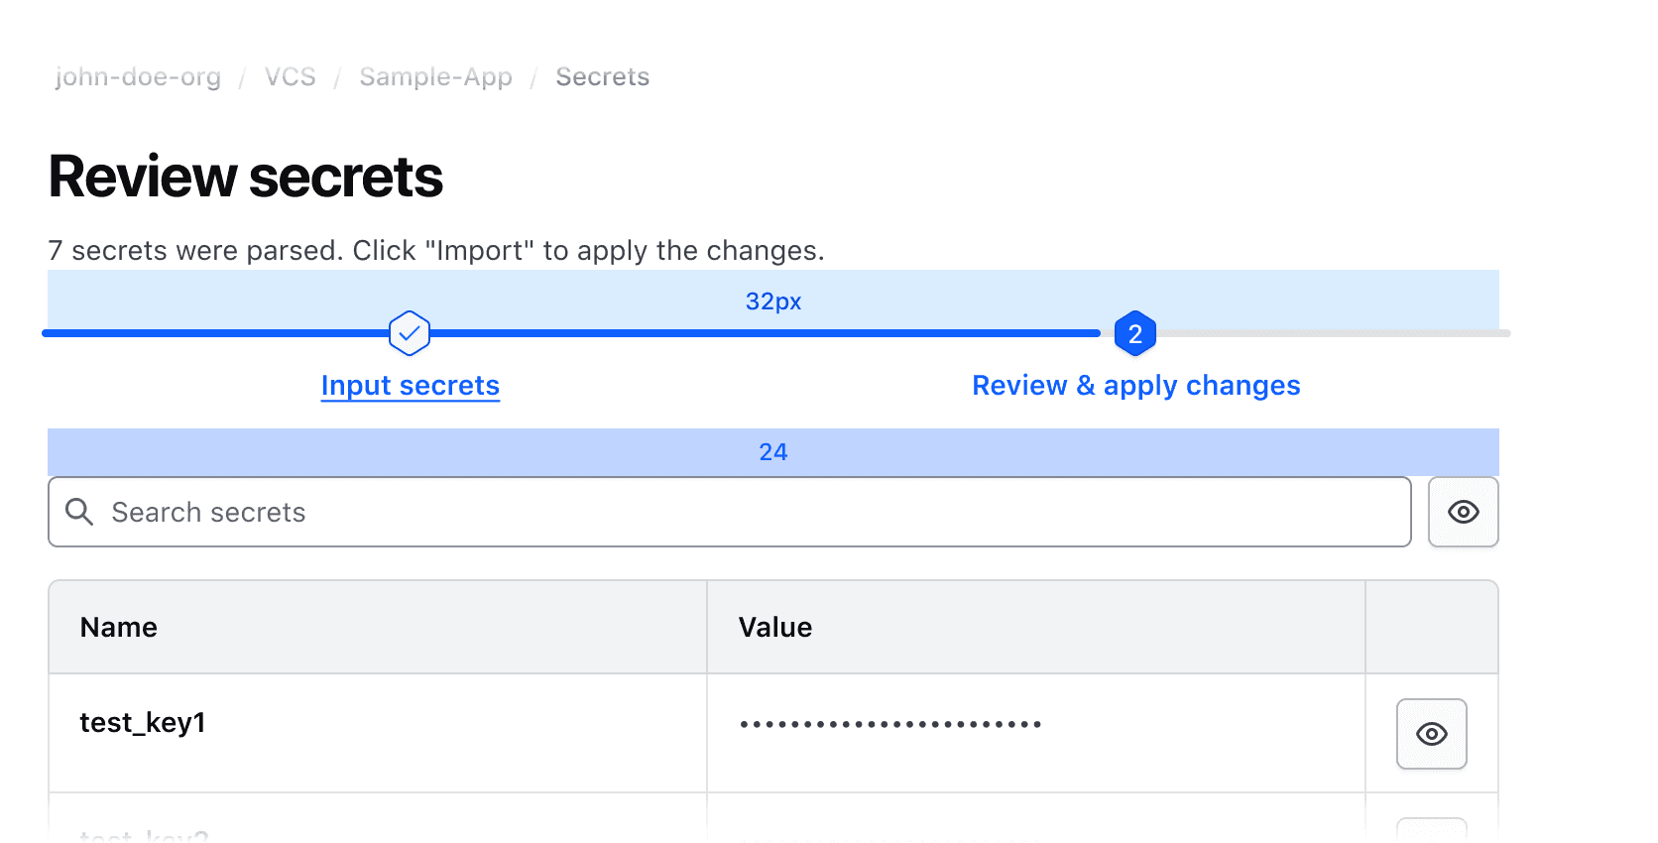The height and width of the screenshot is (843, 1658).
Task: Select the Secrets breadcrumb item
Action: 602,77
